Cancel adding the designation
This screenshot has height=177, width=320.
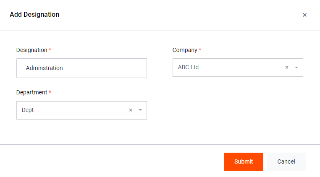coord(286,161)
